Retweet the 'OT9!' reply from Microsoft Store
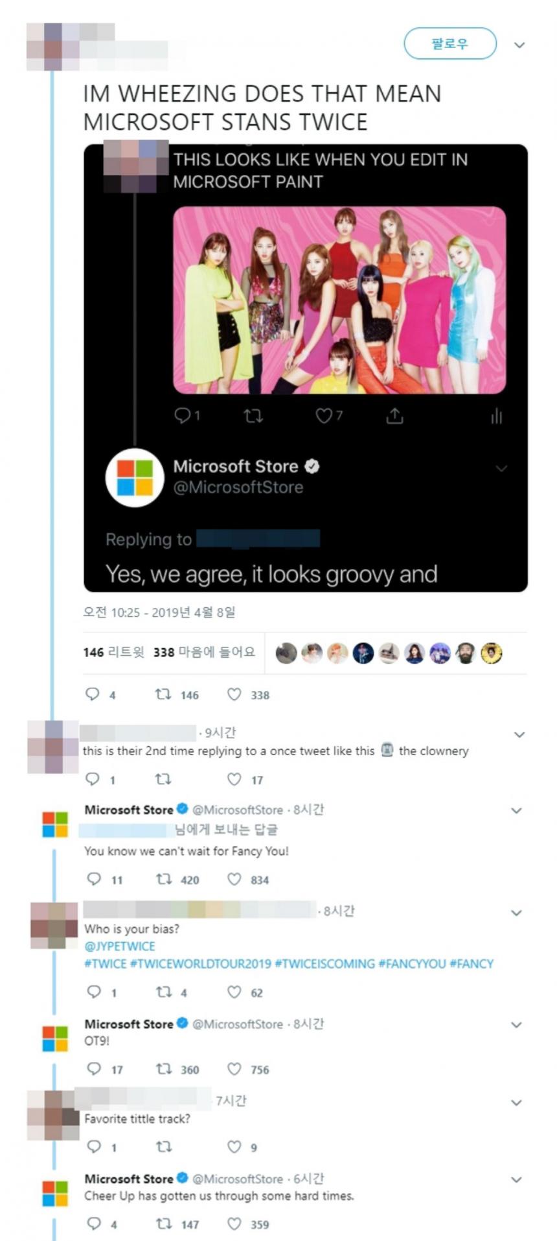The image size is (557, 1241). coord(164,1069)
